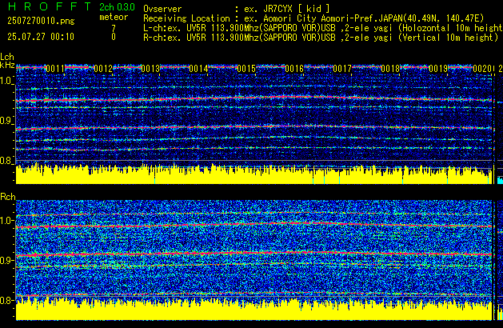503x328 pixels.
Task: Click the yellow signal level graph under Rch
Action: coord(254,310)
